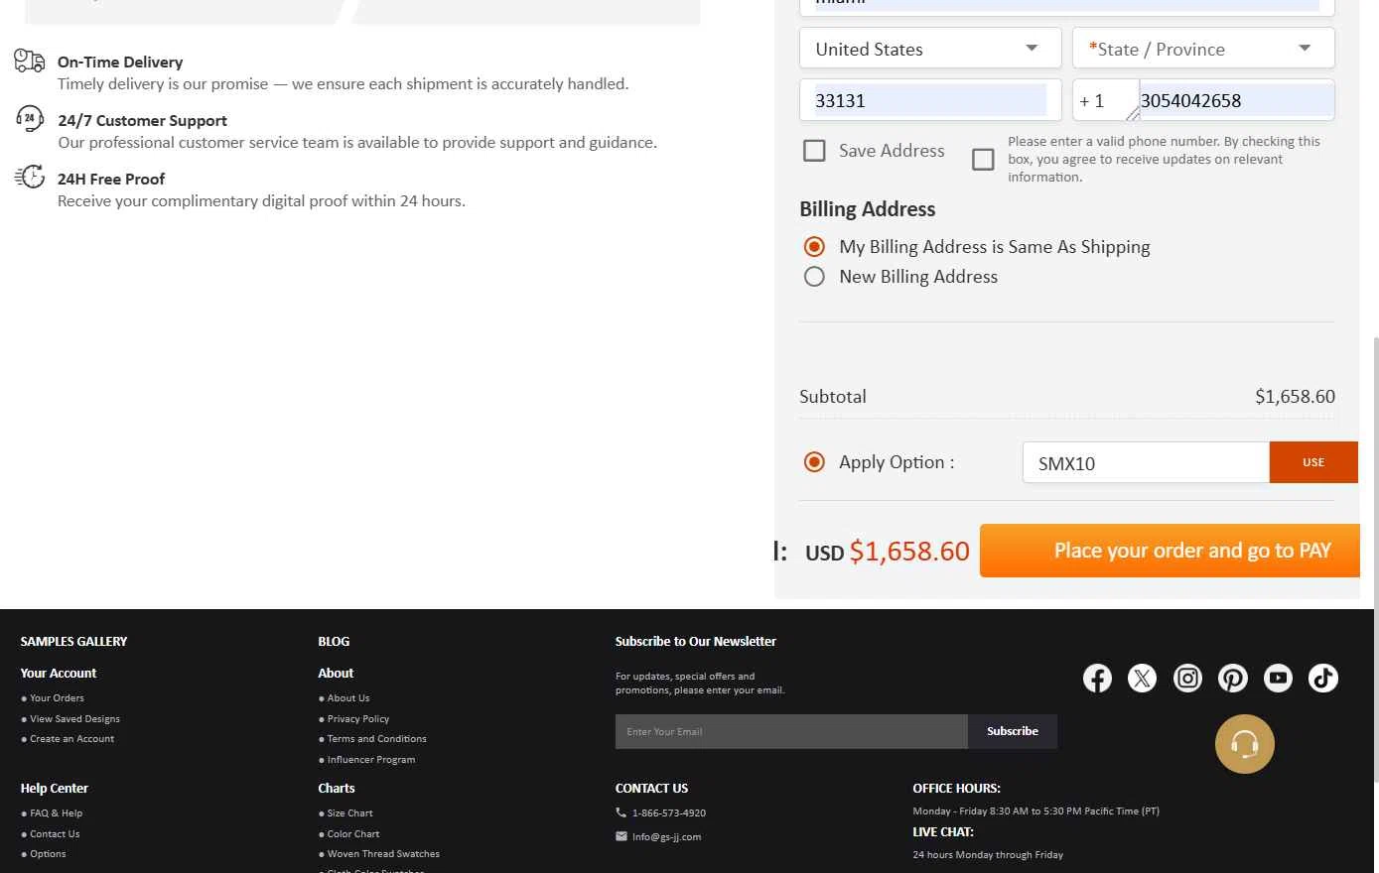Viewport: 1379px width, 873px height.
Task: Click the phone number 1-866-573-4920
Action: tap(669, 813)
